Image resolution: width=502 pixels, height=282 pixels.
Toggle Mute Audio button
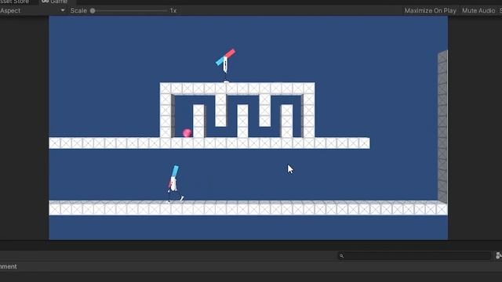(x=478, y=10)
